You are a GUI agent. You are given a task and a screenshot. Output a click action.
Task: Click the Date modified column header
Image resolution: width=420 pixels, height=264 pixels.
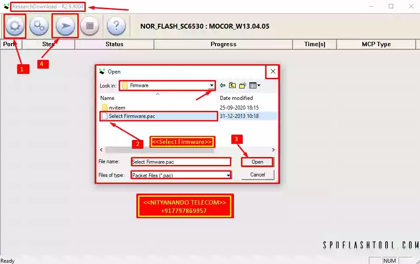coord(236,98)
